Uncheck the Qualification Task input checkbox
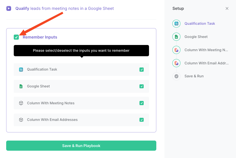236x158 pixels. (x=141, y=69)
